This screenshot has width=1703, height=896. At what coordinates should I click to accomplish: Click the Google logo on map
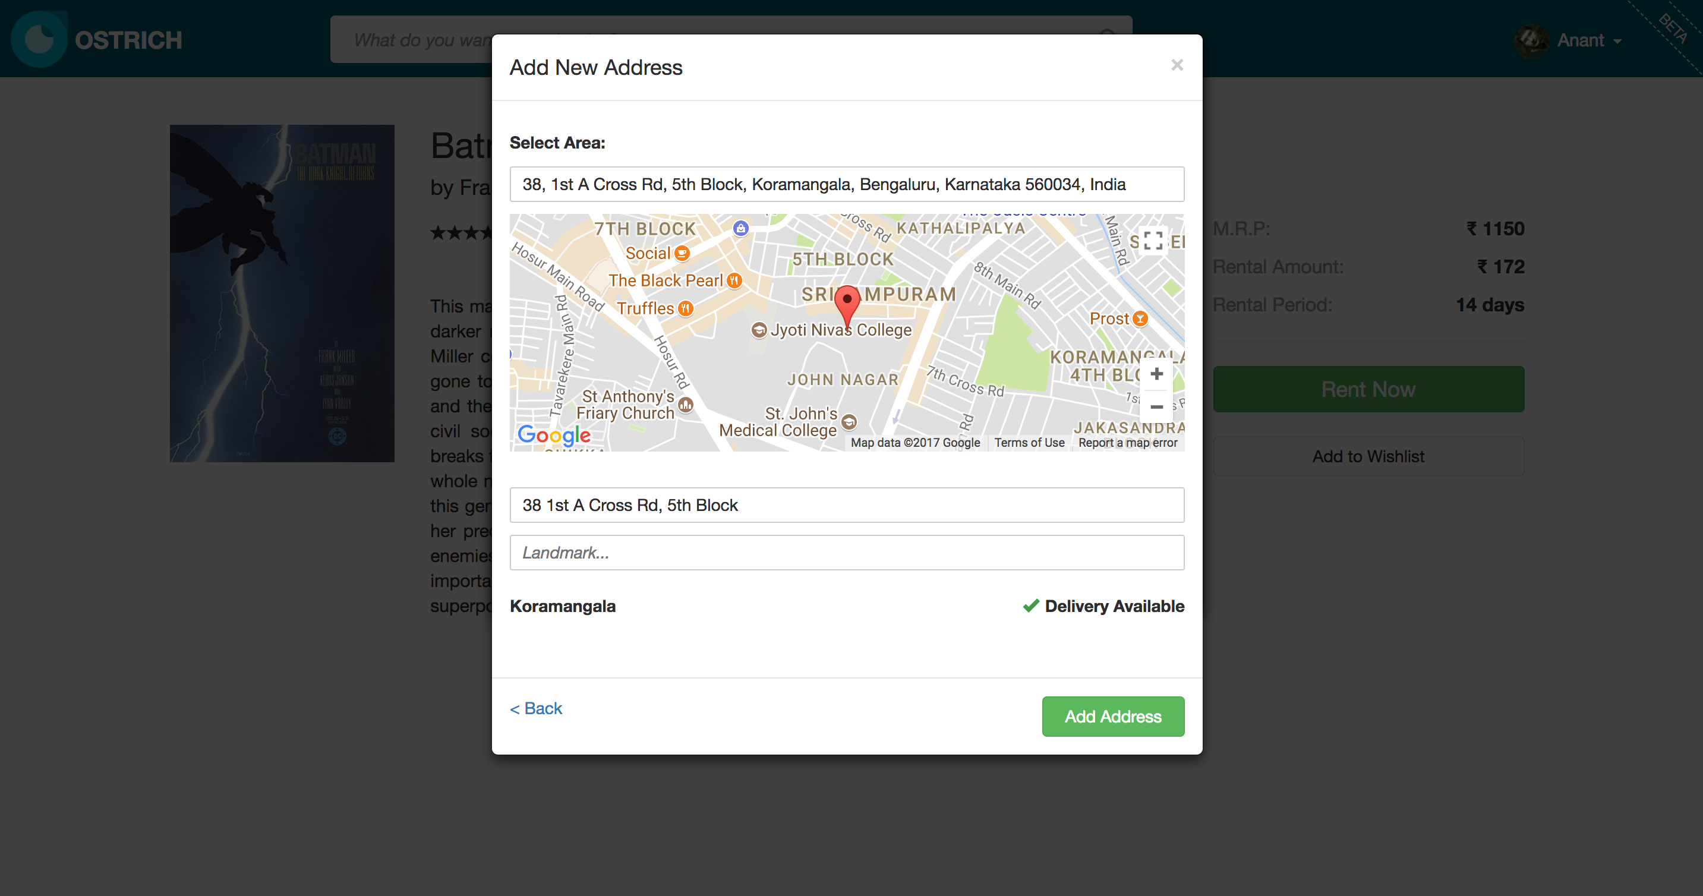point(554,435)
